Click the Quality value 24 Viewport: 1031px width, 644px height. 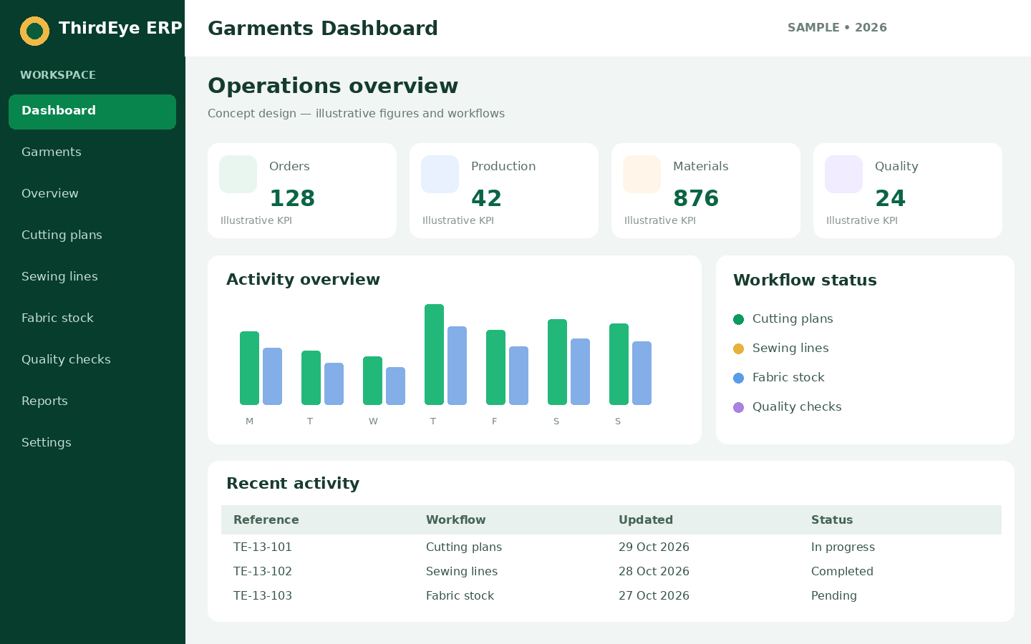(890, 198)
